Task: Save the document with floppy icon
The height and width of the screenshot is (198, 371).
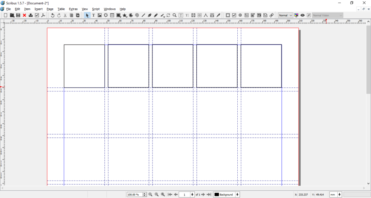Action: [18, 15]
